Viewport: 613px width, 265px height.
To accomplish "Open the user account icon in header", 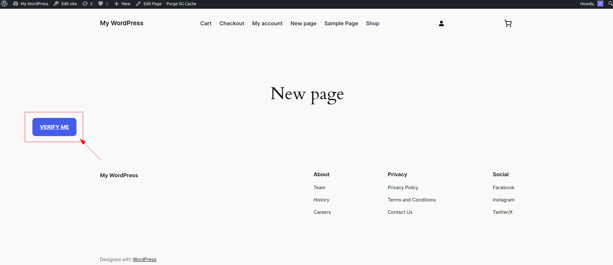I will coord(441,23).
